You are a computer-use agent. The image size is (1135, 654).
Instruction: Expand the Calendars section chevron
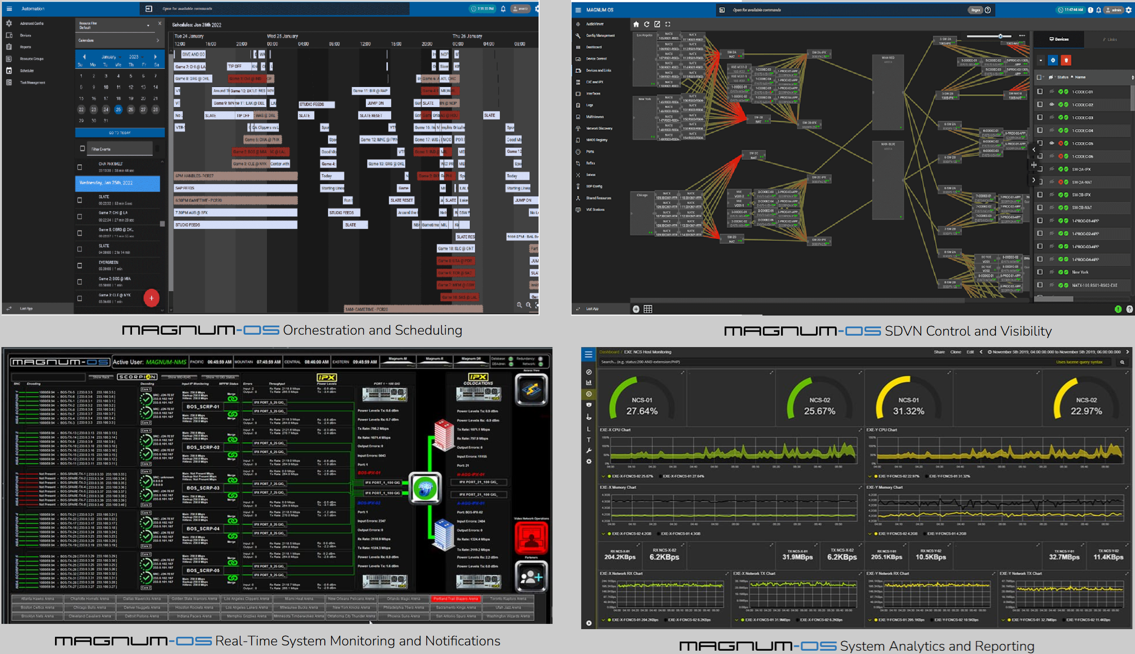tap(158, 41)
